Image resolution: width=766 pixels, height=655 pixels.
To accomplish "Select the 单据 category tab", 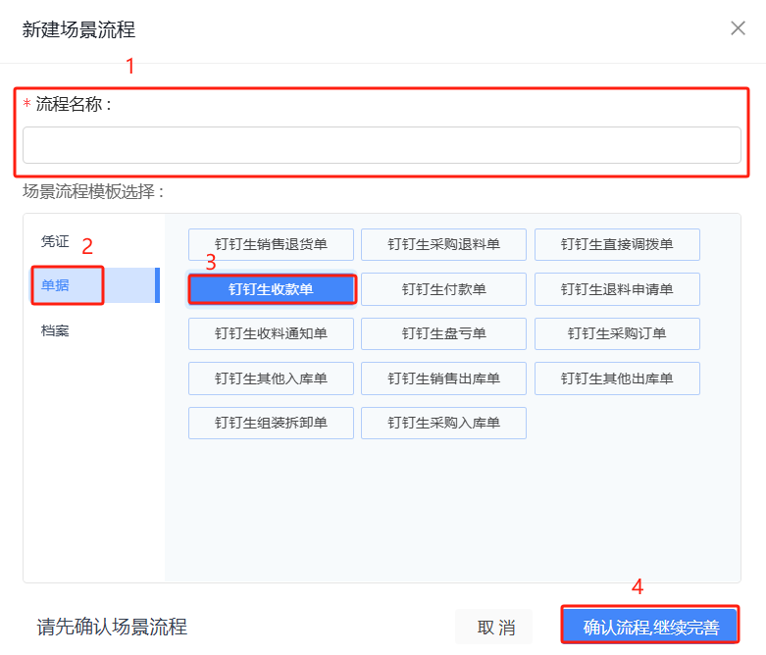I will click(96, 285).
